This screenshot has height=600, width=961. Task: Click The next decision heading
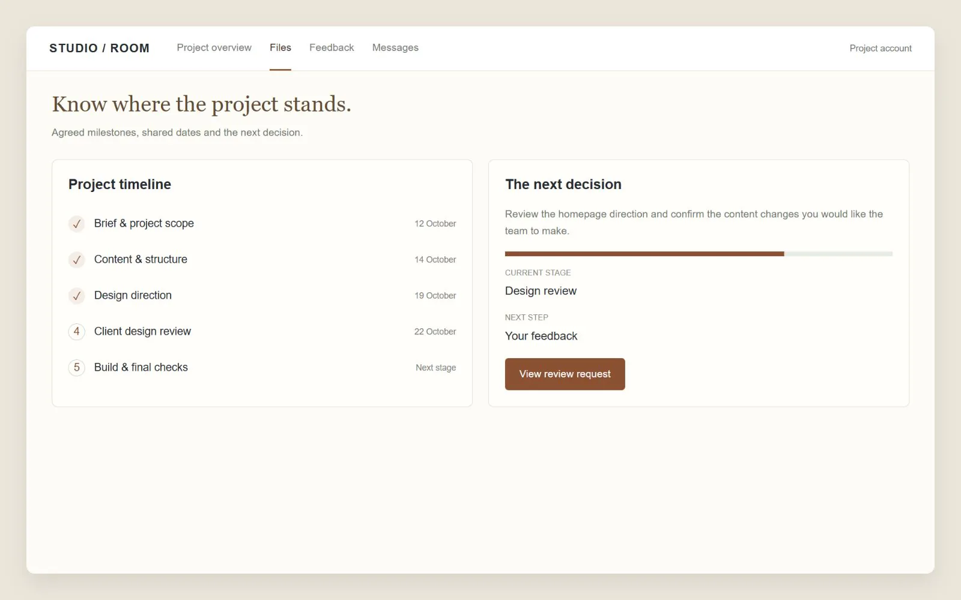coord(563,184)
